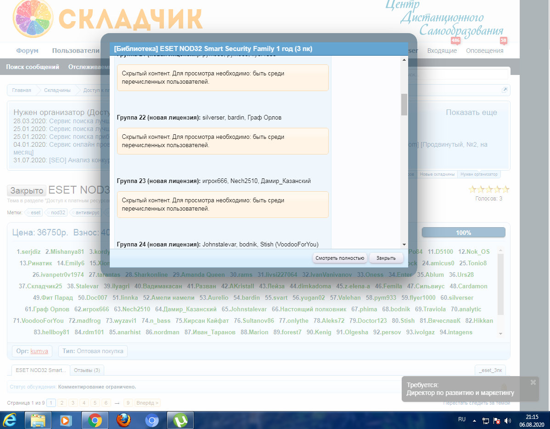Open the file explorer taskbar icon
The width and height of the screenshot is (550, 429).
tap(38, 420)
